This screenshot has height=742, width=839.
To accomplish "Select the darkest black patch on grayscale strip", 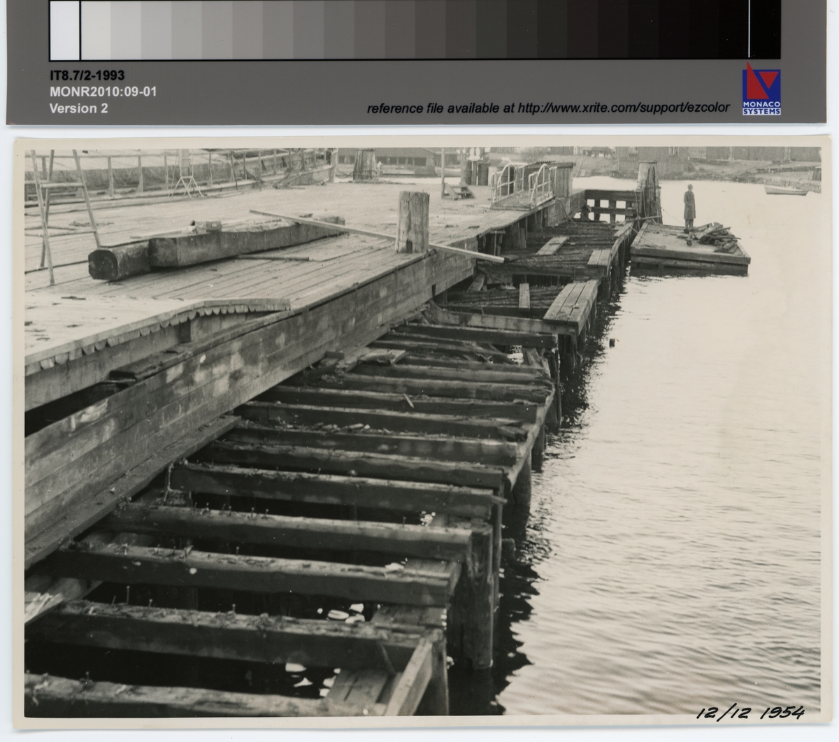I will tap(765, 29).
